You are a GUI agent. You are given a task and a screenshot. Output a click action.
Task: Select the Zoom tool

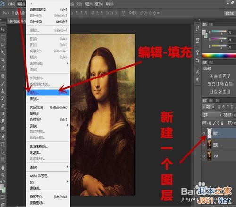pyautogui.click(x=3, y=175)
